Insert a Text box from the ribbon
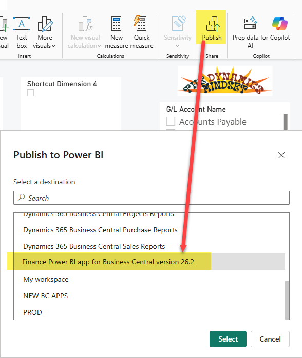This screenshot has height=358, width=302. tap(22, 32)
